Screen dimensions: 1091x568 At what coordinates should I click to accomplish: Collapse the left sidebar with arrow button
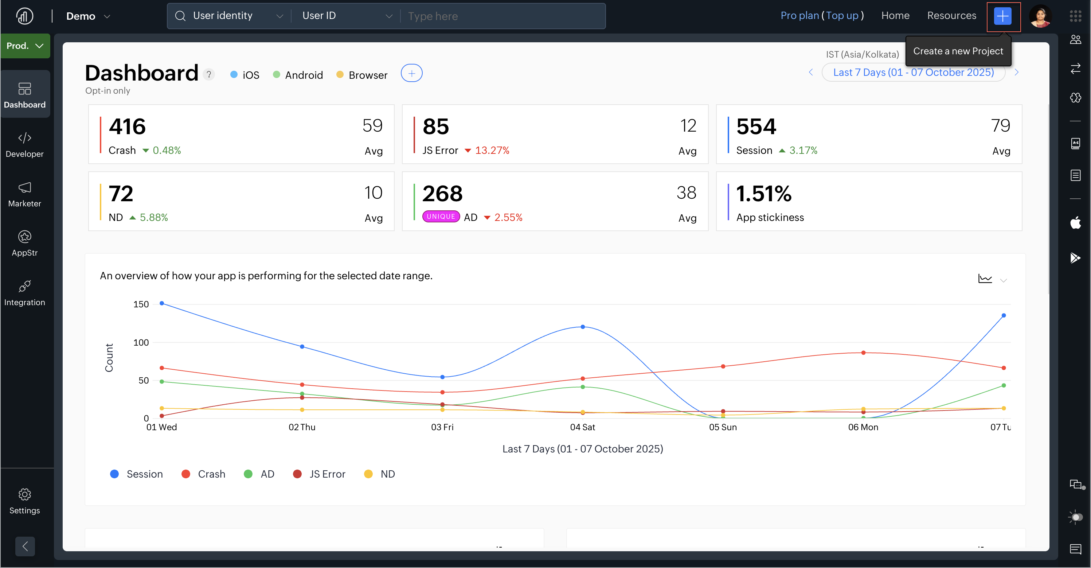tap(25, 546)
